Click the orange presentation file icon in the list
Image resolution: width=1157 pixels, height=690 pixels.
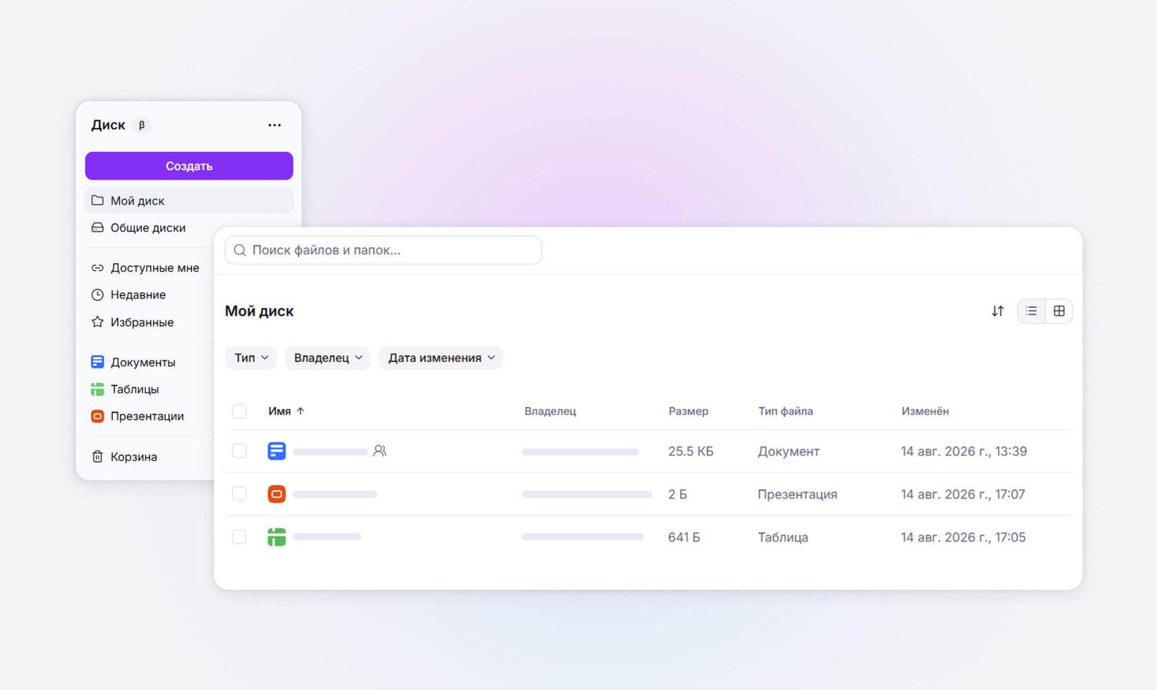click(x=277, y=494)
